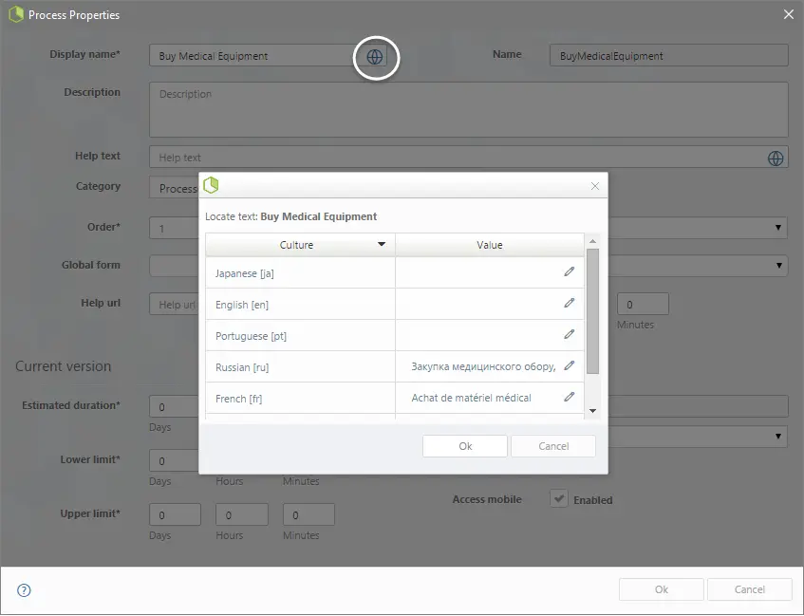The height and width of the screenshot is (616, 804).
Task: Edit the French [fr] value pencil icon
Action: (x=570, y=397)
